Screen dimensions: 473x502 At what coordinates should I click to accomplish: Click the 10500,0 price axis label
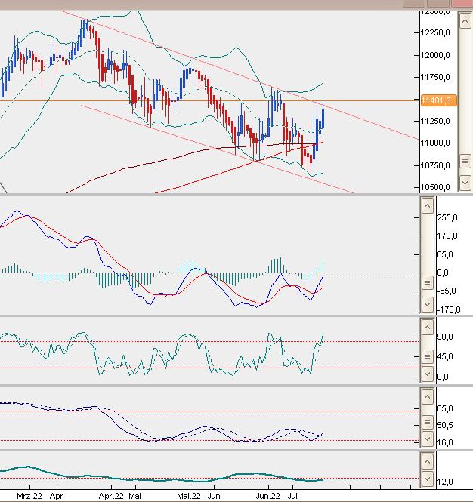pos(435,187)
